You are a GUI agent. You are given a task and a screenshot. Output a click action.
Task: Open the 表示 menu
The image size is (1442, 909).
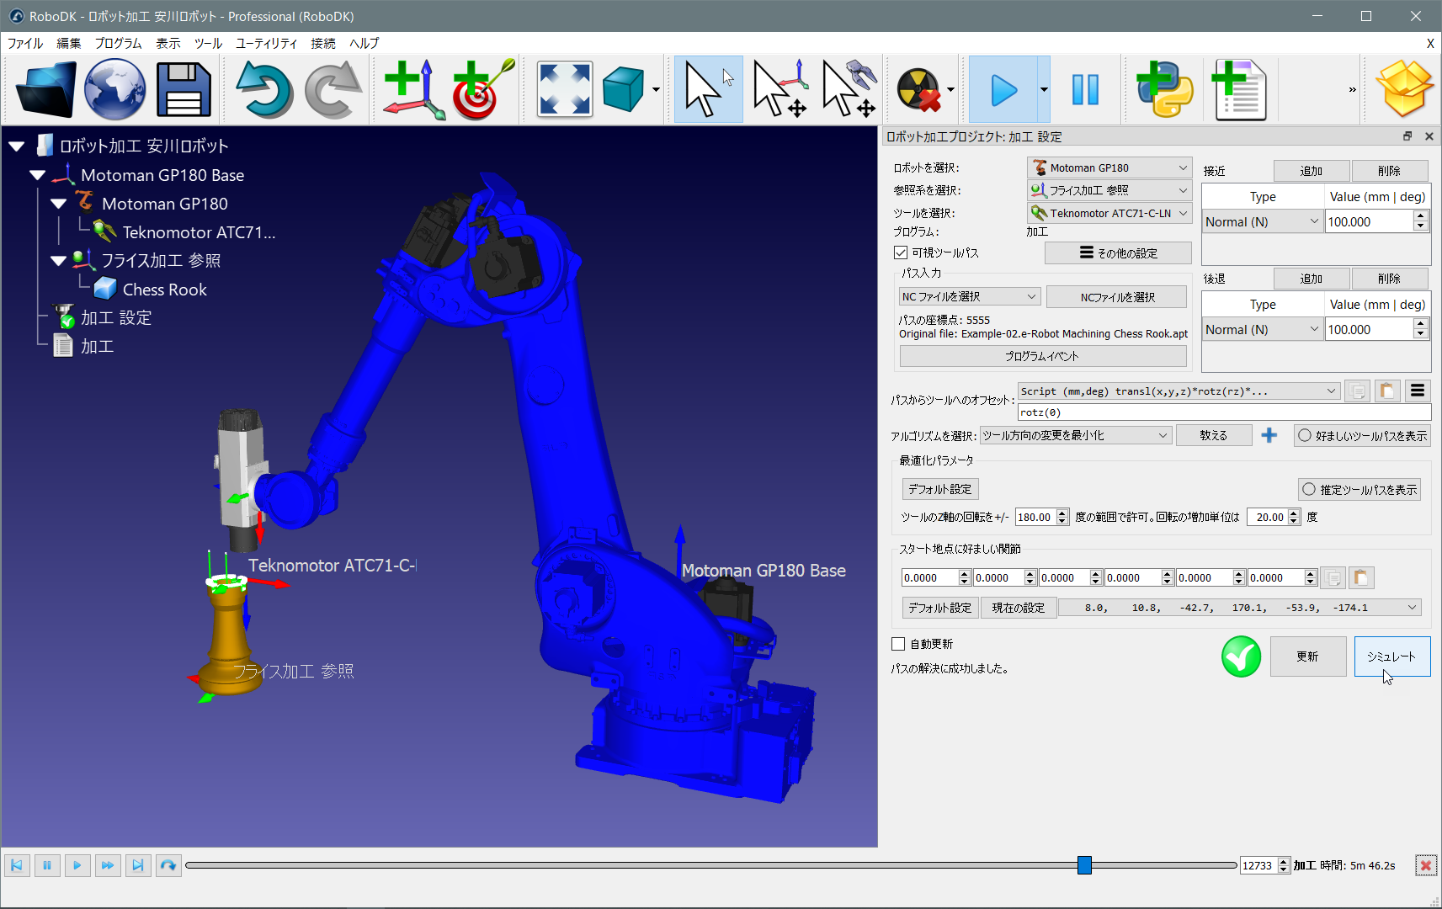click(x=168, y=43)
